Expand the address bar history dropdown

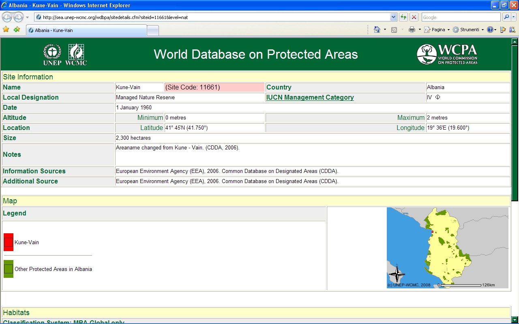pos(393,17)
